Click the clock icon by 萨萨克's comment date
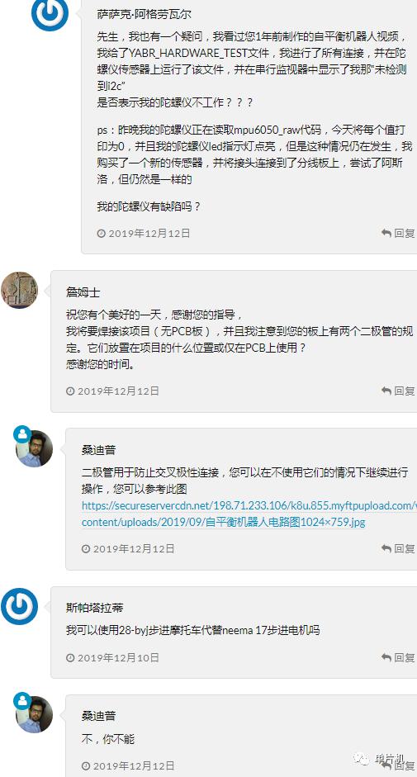This screenshot has height=777, width=417. pos(101,234)
